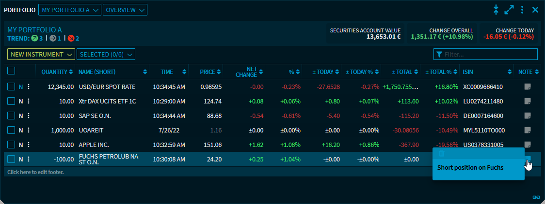The height and width of the screenshot is (204, 545).
Task: Open row menu for Xtr DAX UCITS ETF
Action: point(29,102)
